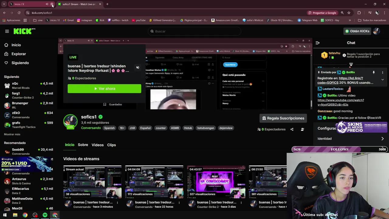Click the ASMR tag
The height and width of the screenshot is (219, 389).
[175, 128]
